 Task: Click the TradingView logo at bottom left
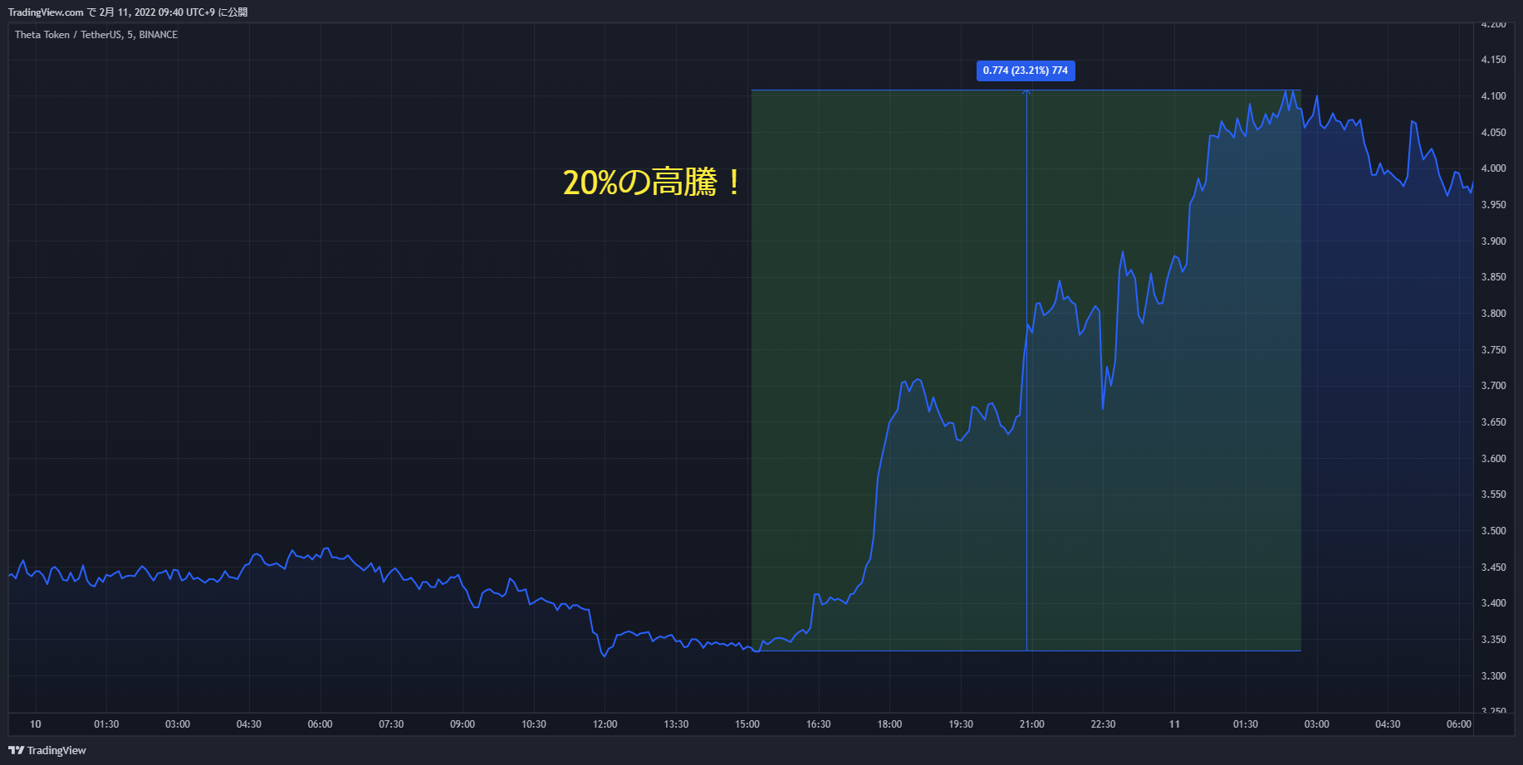pos(47,750)
